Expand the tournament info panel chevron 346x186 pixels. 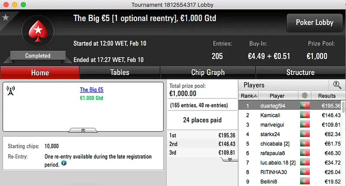click(83, 129)
